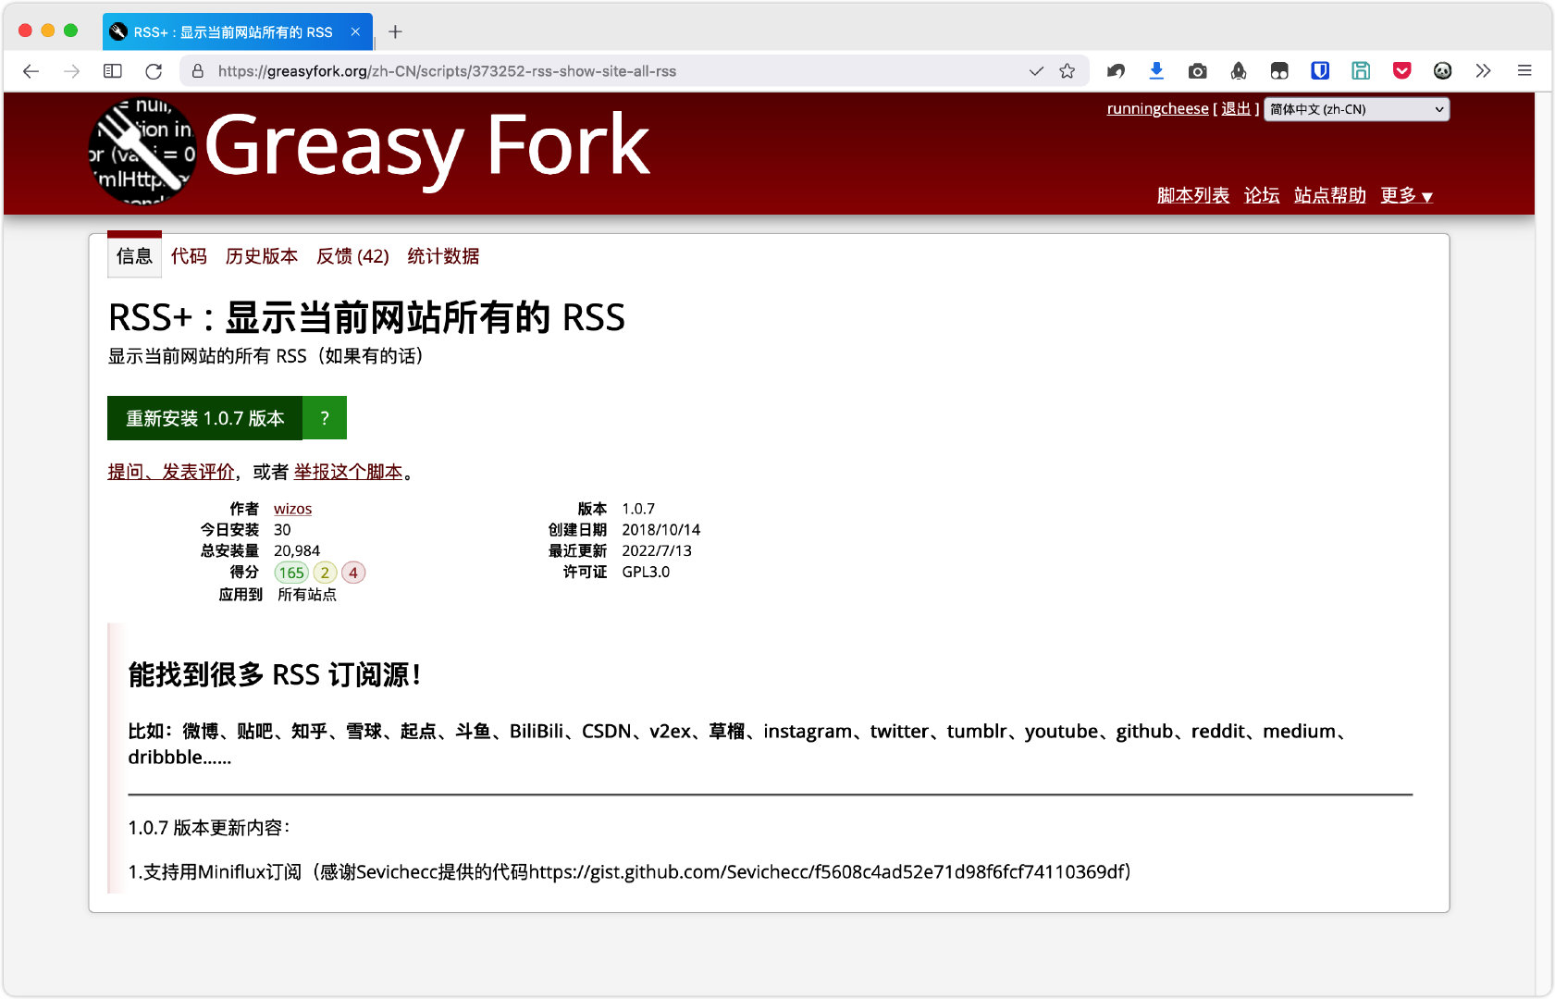Click total installs value 20,984

click(x=297, y=551)
